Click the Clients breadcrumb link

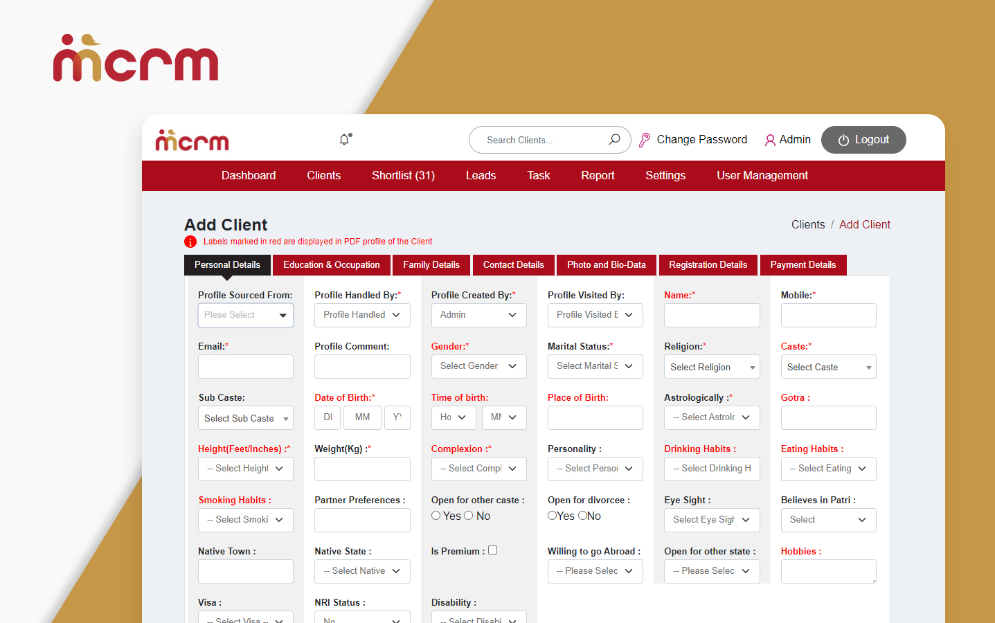click(808, 224)
